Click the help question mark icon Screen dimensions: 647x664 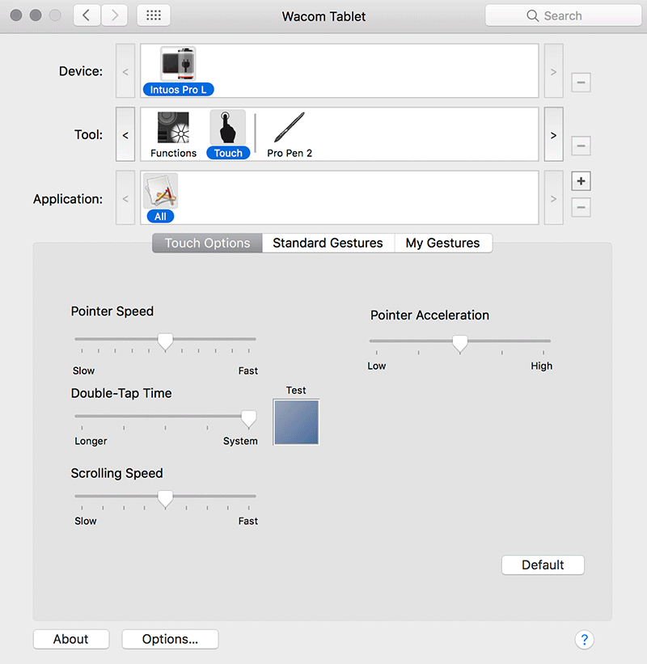click(584, 640)
